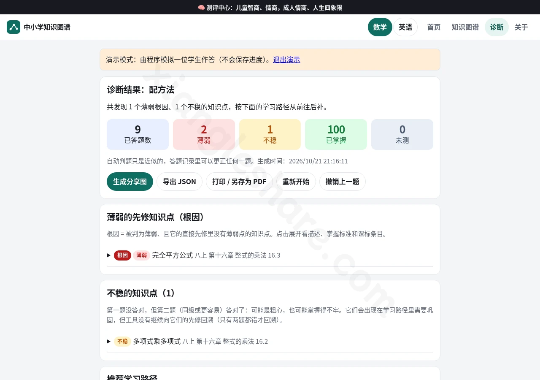This screenshot has height=380, width=540.
Task: Click the 已答题数 stat card
Action: pos(138,134)
